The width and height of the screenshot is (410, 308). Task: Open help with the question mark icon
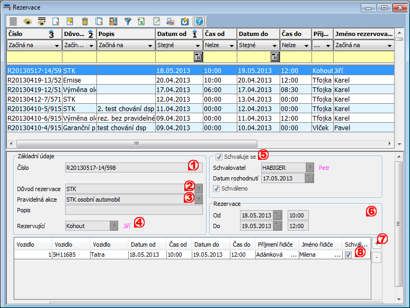[200, 22]
